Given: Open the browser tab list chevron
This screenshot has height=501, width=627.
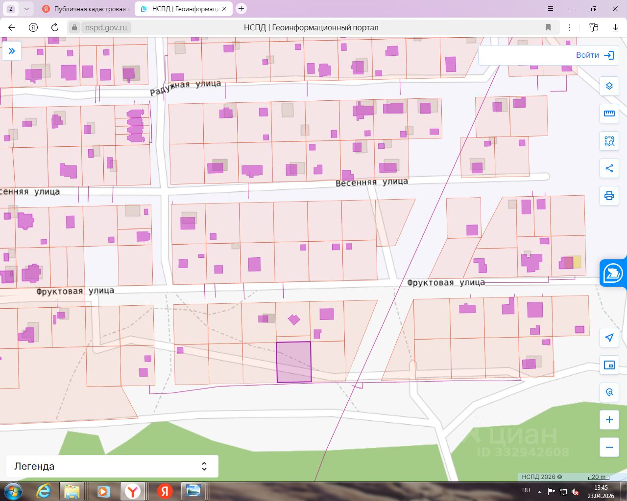Looking at the screenshot, I should [x=26, y=9].
